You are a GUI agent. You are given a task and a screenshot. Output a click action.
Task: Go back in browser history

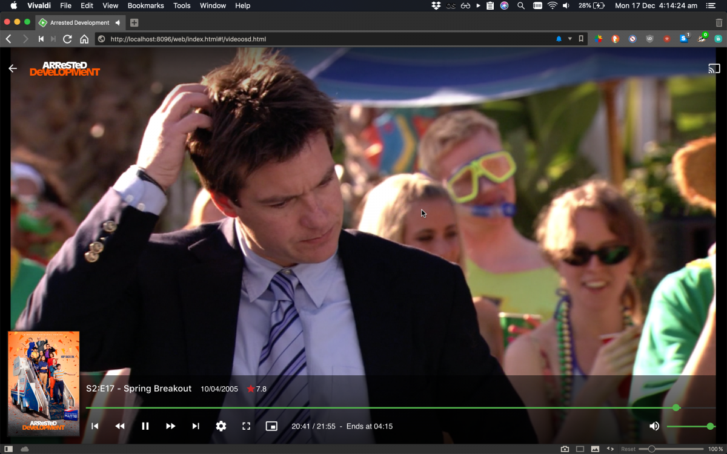point(8,39)
